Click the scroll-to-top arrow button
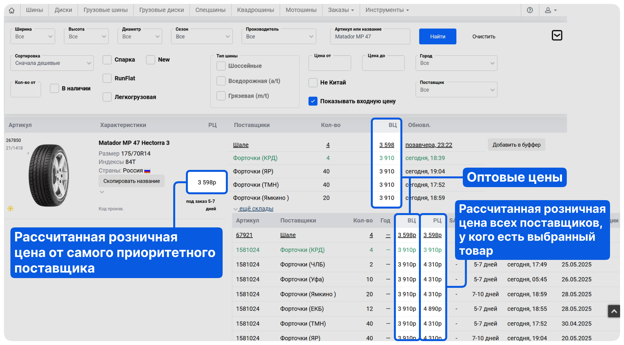624x345 pixels. pos(614,311)
